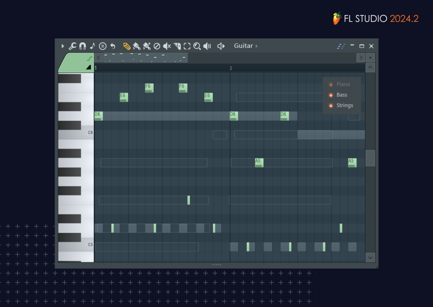Click the magnet snap-to-grid icon
This screenshot has height=307, width=433.
[82, 46]
